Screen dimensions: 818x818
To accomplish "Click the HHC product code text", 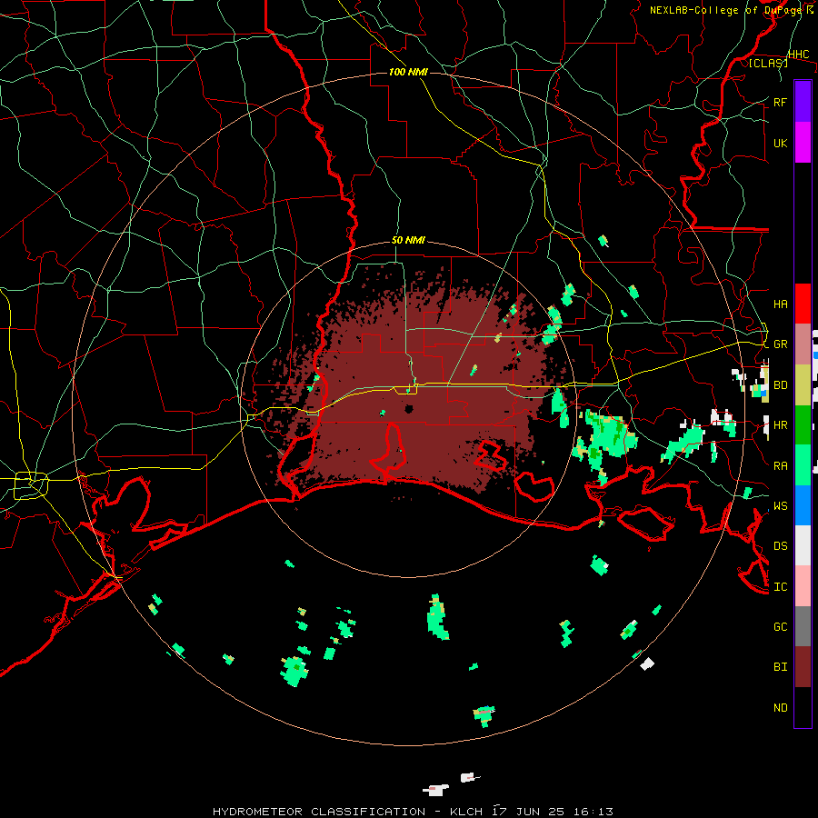I will pyautogui.click(x=798, y=55).
